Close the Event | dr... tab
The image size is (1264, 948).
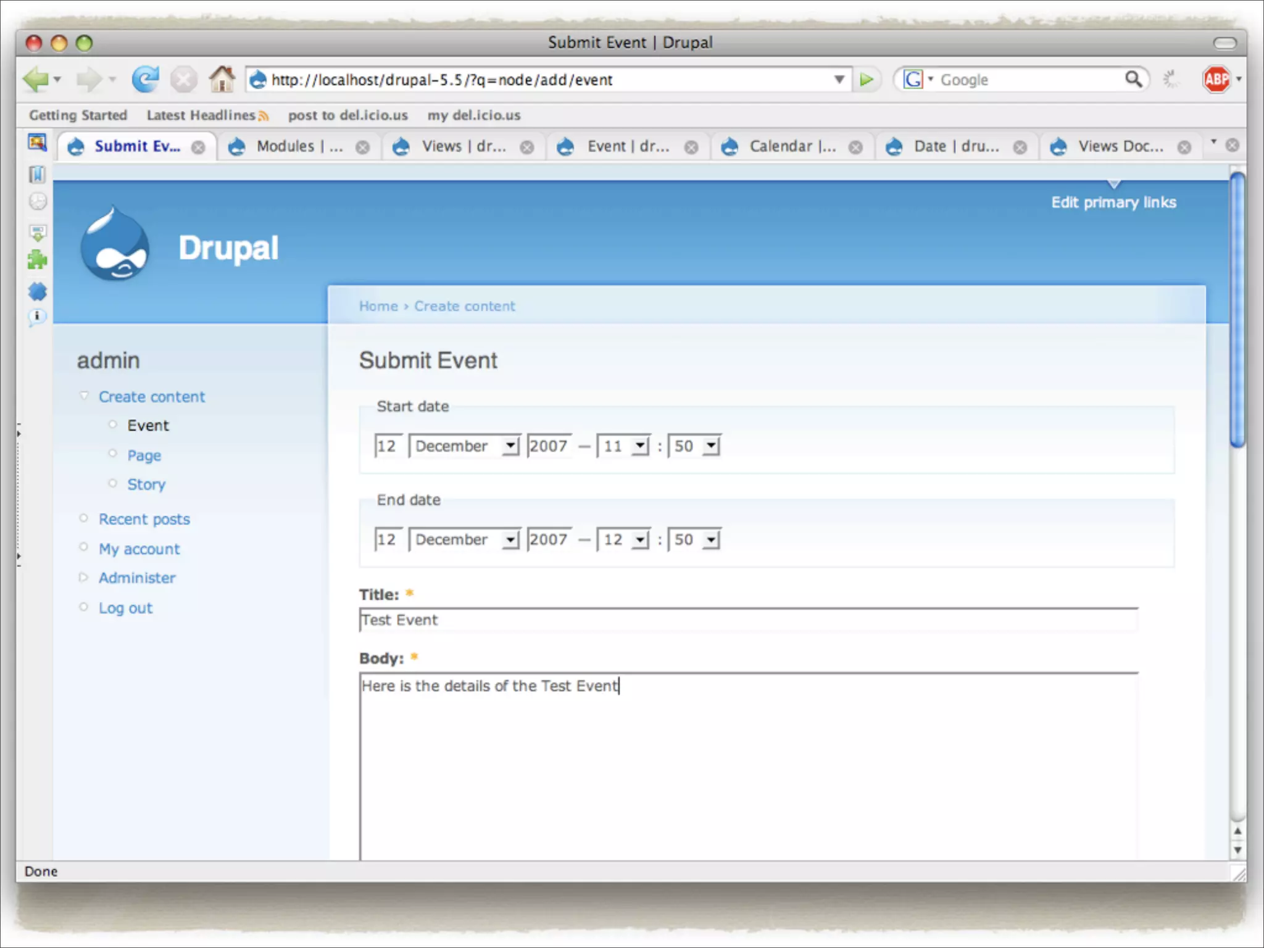691,148
